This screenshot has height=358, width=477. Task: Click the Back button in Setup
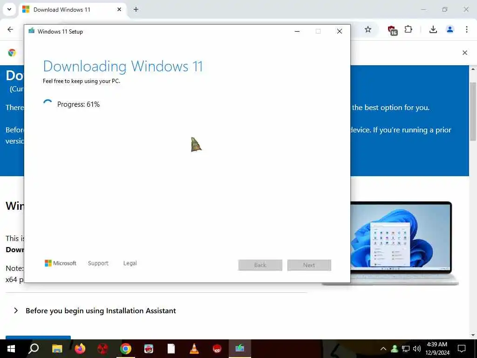coord(260,265)
